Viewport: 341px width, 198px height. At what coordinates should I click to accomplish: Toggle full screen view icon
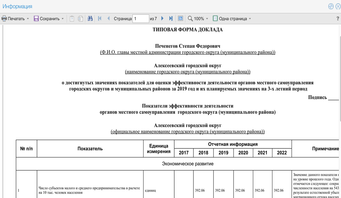(181, 19)
